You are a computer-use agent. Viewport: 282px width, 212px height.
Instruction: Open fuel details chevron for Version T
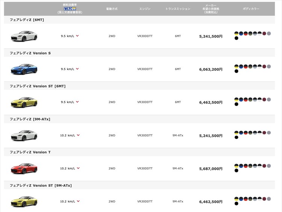coord(78,168)
